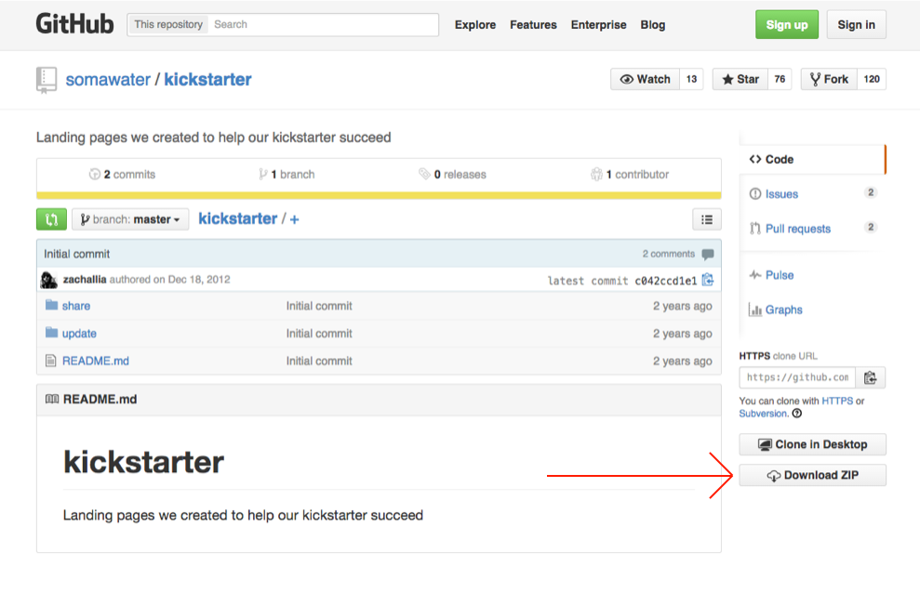The width and height of the screenshot is (920, 593).
Task: View the 0 releases link
Action: (452, 174)
